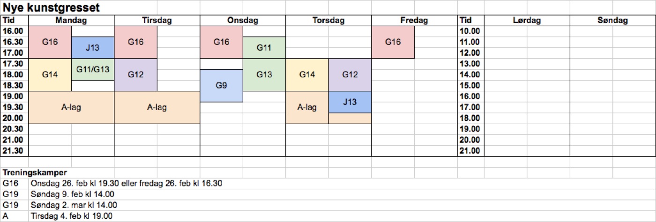The image size is (656, 222).
Task: Select the Tirsdag day header
Action: tap(157, 21)
